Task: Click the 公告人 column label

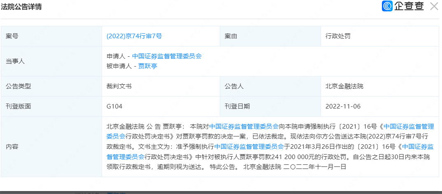Action: point(234,86)
